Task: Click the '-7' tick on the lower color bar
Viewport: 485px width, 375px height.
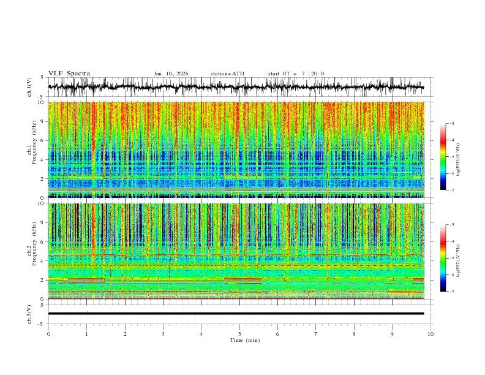Action: tap(451, 291)
